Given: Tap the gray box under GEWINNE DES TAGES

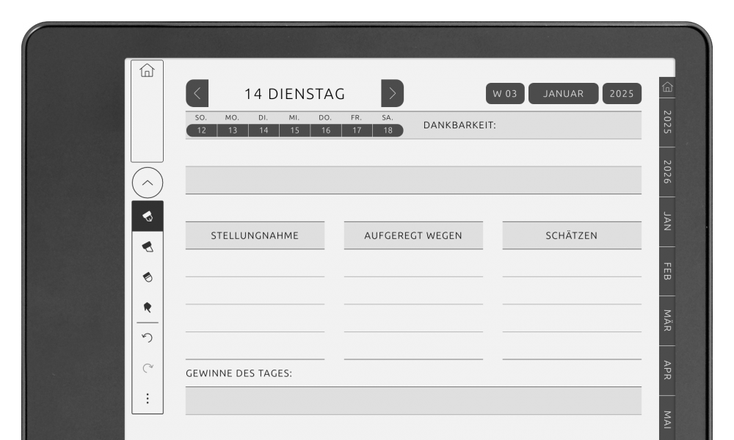Looking at the screenshot, I should tap(413, 400).
